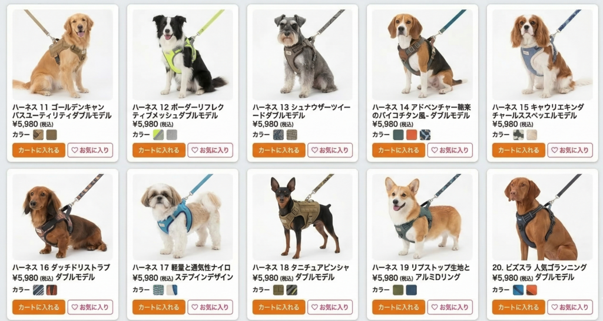The image size is (603, 321).
Task: Add ハーネス 15 to the cart
Action: (x=518, y=150)
